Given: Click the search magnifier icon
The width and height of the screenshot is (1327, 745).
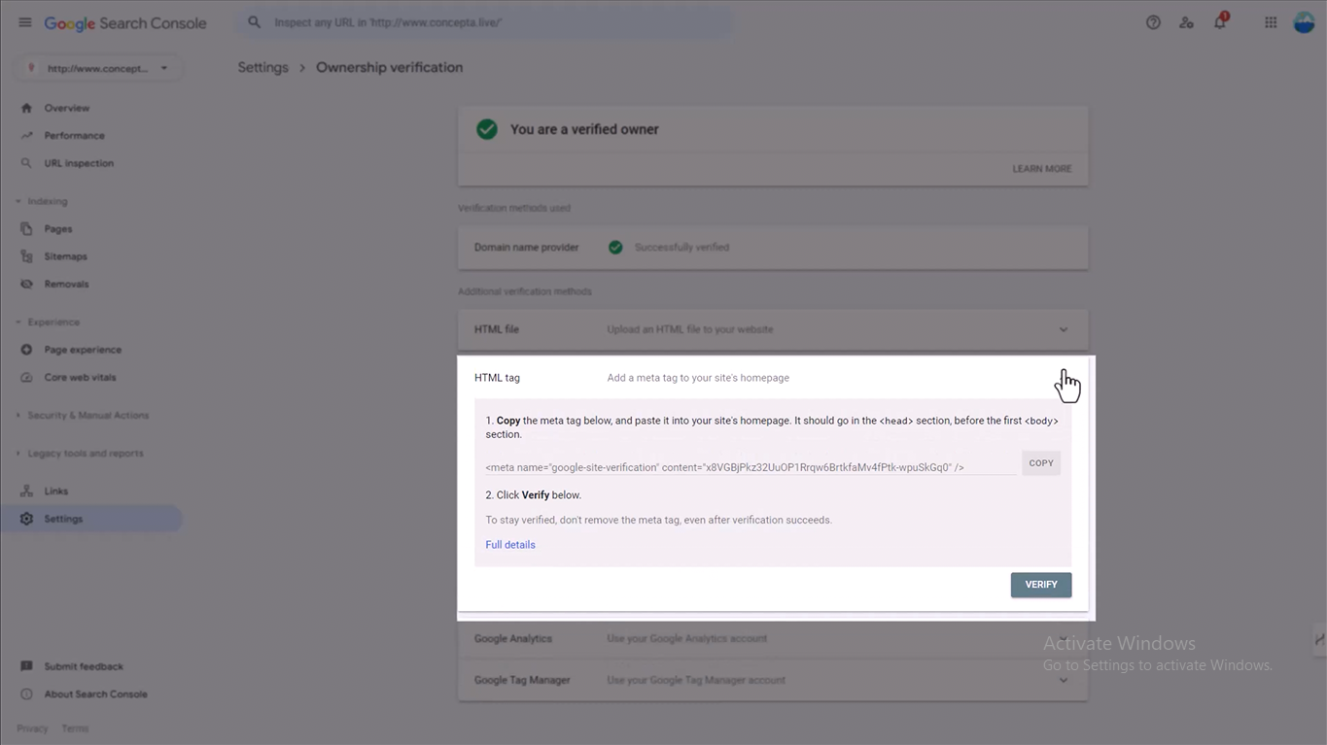Looking at the screenshot, I should pos(255,22).
